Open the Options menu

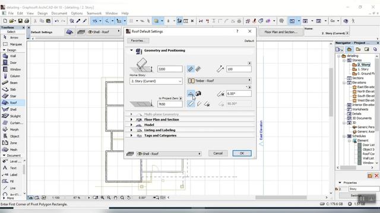coord(77,13)
